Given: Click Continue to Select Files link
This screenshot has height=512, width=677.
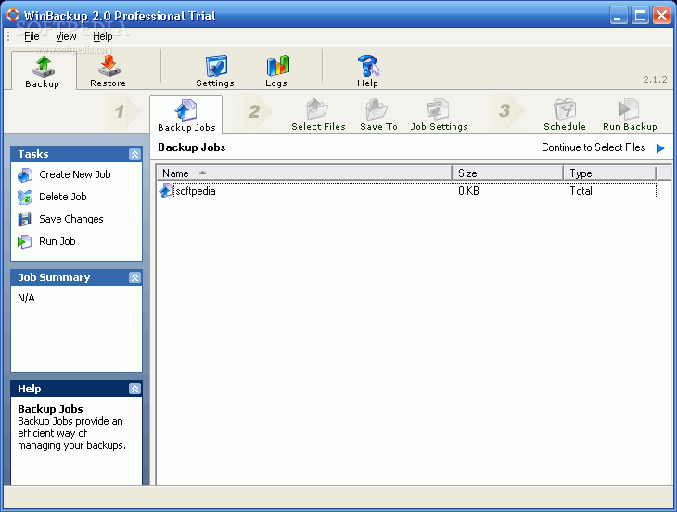Looking at the screenshot, I should [x=594, y=147].
